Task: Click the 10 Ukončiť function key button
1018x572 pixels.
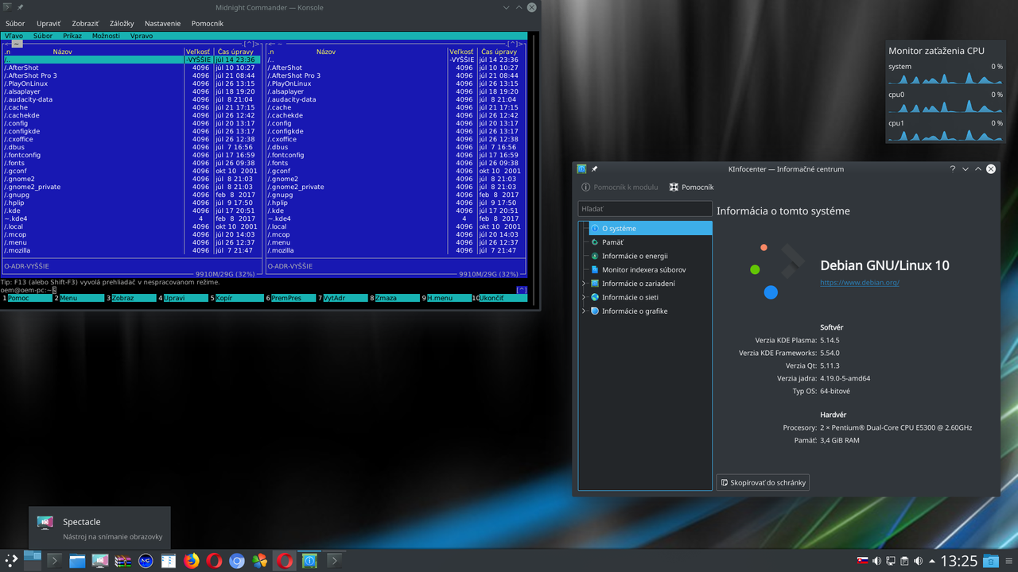Action: click(499, 298)
